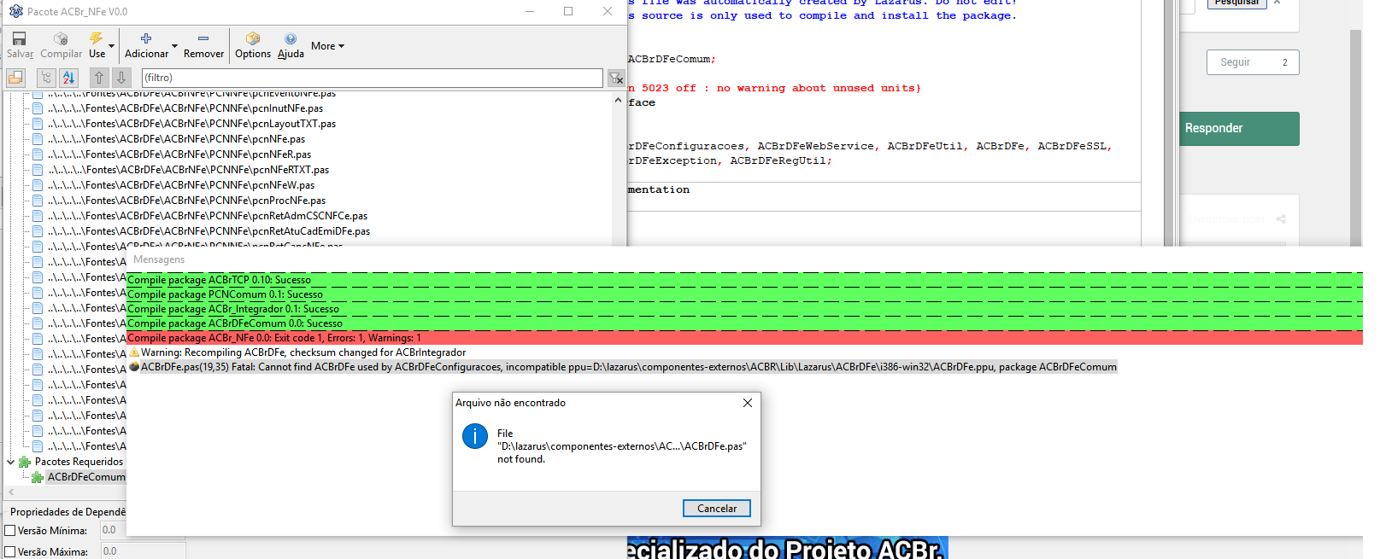Select file pcnNFeW.pas in tree
The width and height of the screenshot is (1386, 559).
click(181, 185)
